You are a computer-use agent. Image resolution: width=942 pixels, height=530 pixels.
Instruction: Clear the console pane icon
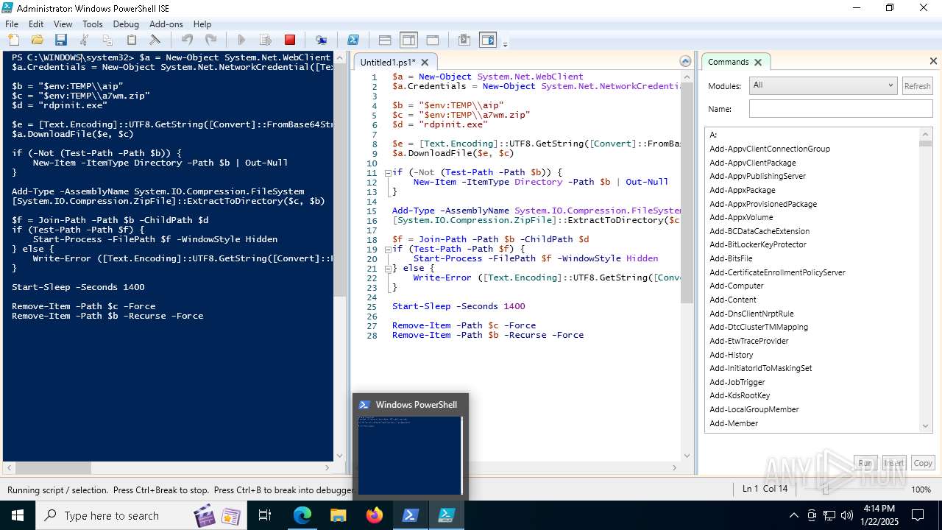click(155, 40)
